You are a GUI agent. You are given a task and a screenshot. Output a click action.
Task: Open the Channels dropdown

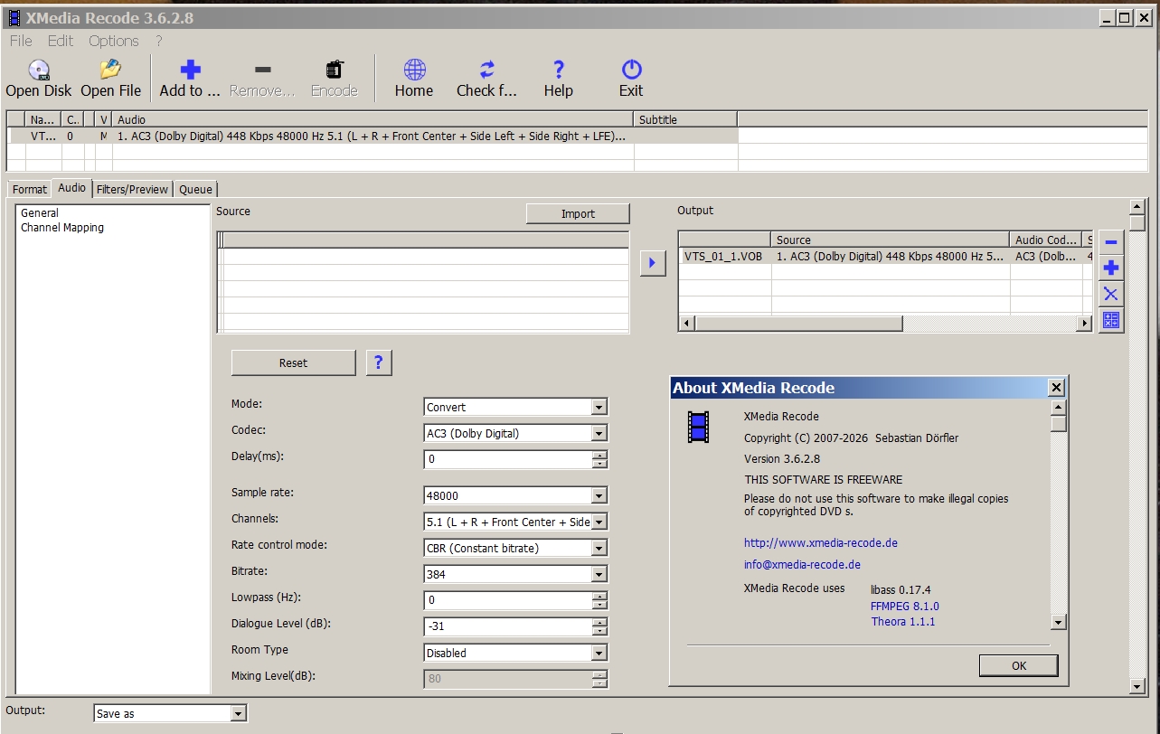coord(599,522)
